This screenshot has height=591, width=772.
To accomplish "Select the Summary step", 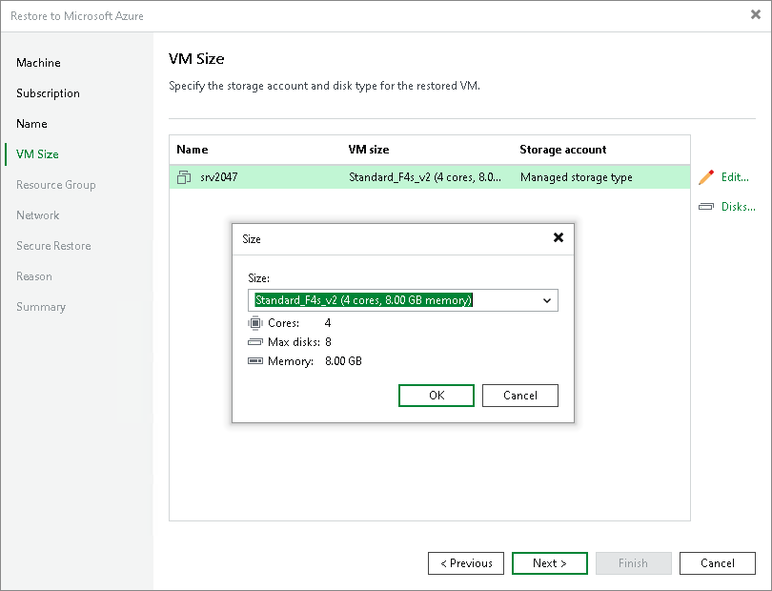I will 41,307.
